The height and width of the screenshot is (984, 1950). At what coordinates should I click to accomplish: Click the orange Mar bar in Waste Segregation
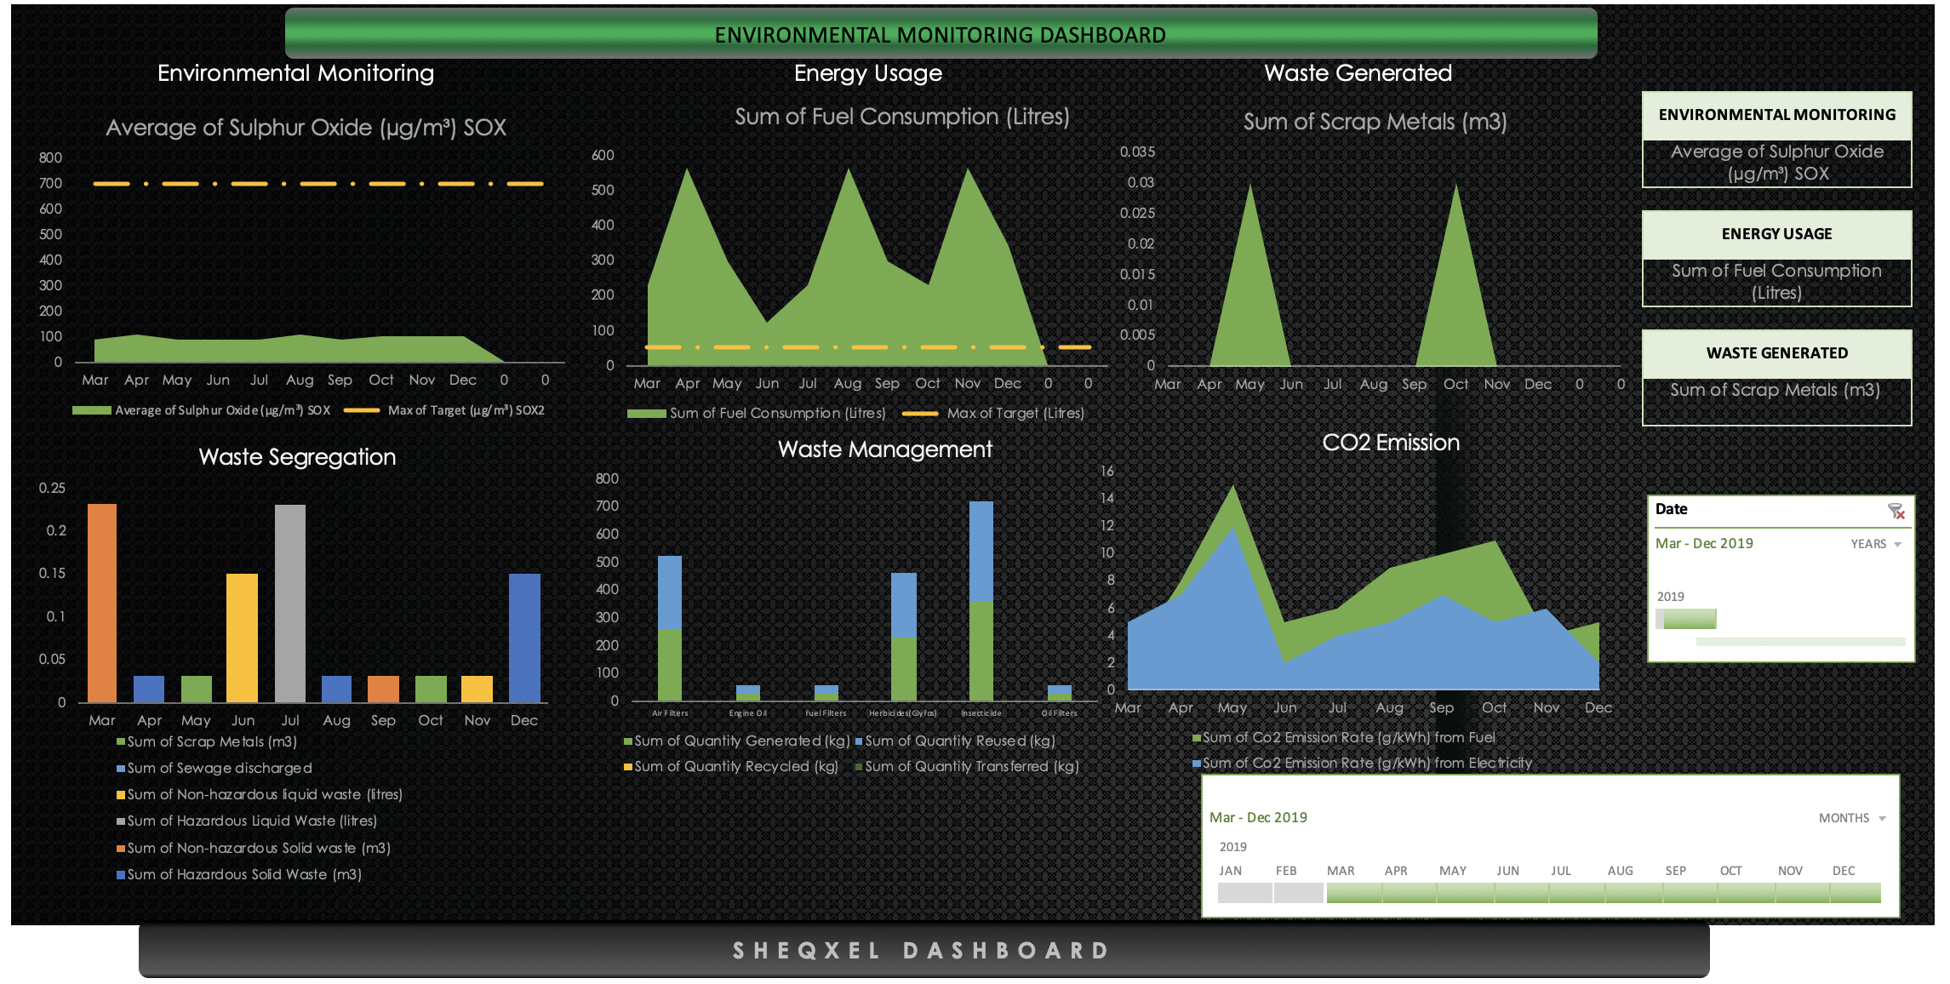(x=102, y=603)
